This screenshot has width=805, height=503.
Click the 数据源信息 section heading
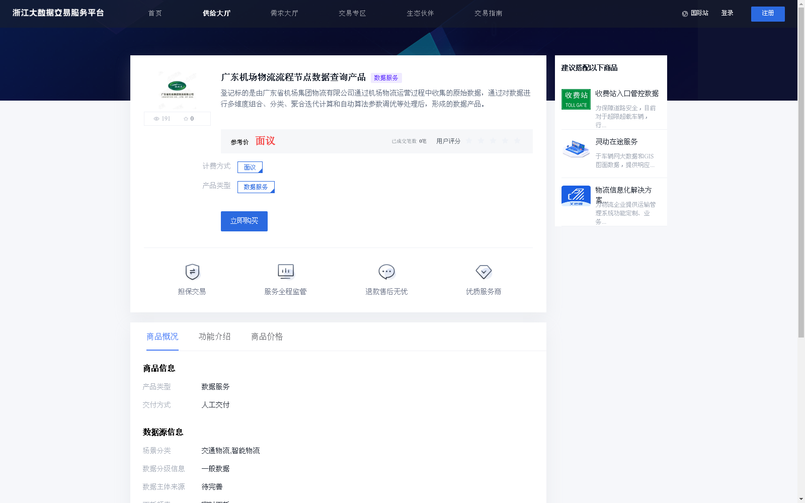(x=163, y=433)
